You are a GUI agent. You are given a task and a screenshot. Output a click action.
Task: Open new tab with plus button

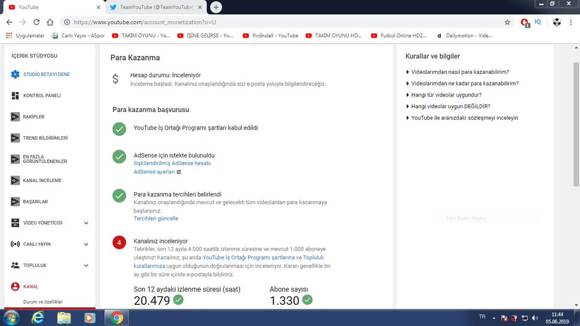[217, 7]
